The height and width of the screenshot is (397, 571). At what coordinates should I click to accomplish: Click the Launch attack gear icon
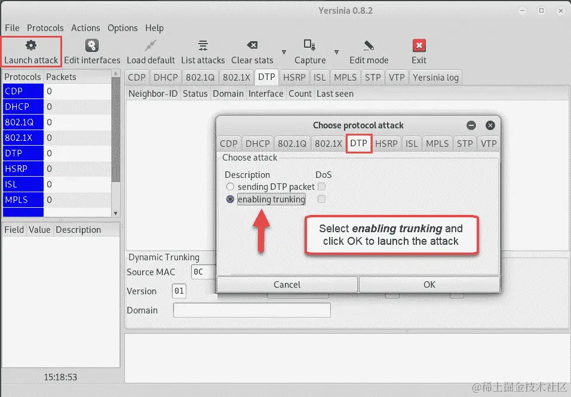[x=31, y=46]
